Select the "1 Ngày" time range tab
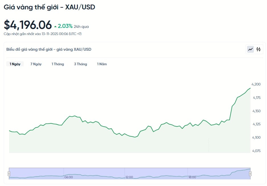Screen dimensions: 267x186 tap(15, 64)
